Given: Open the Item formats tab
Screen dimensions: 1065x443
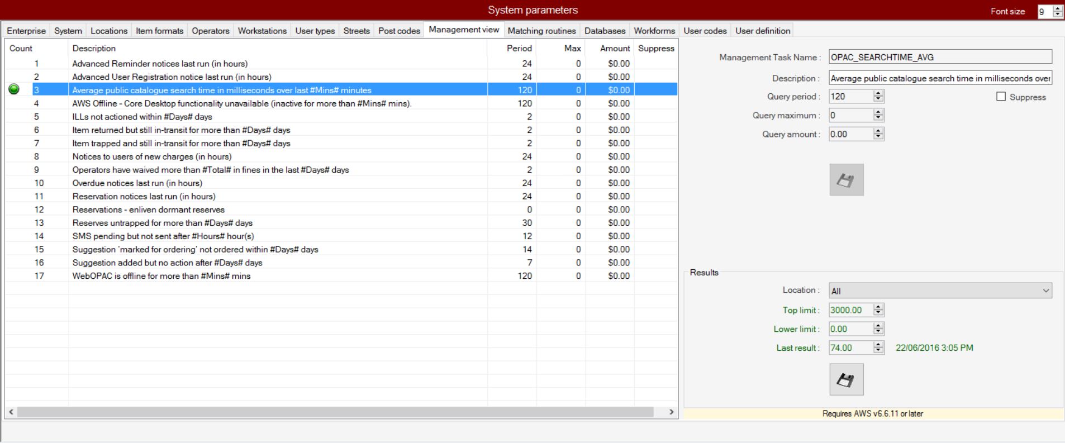Looking at the screenshot, I should (x=159, y=31).
